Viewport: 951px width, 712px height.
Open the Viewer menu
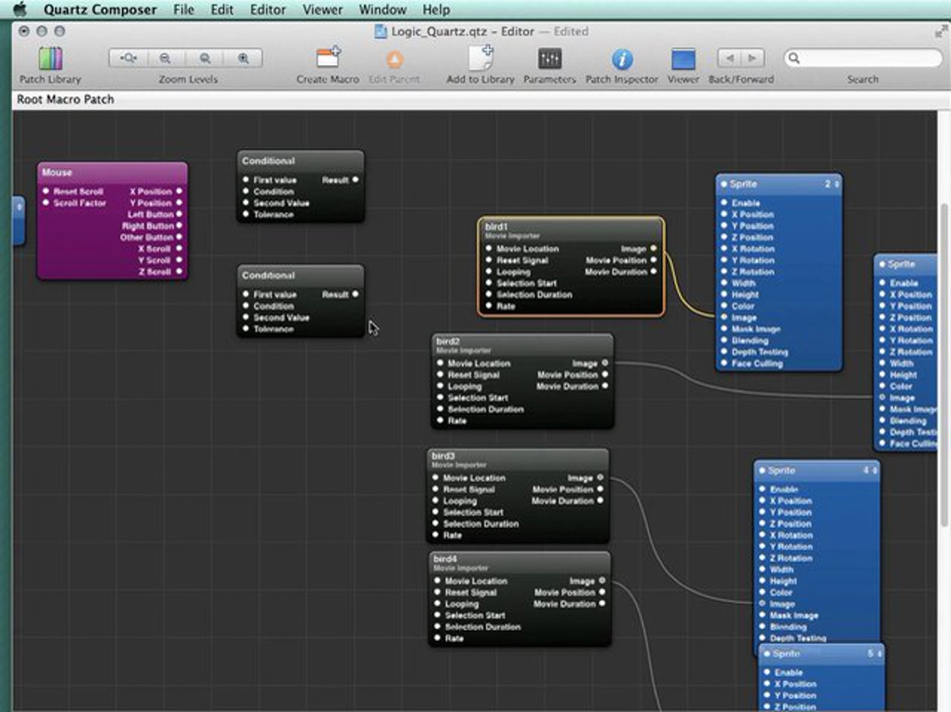323,10
